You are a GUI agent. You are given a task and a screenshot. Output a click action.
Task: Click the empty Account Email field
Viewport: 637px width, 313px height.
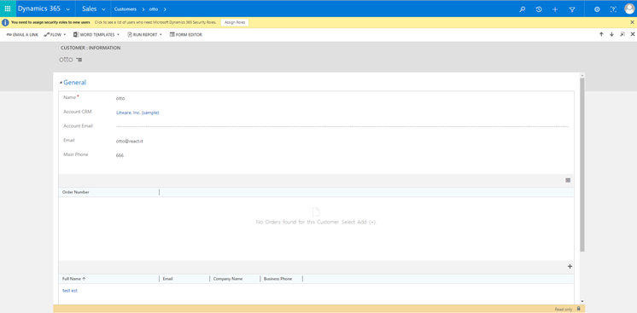[342, 127]
